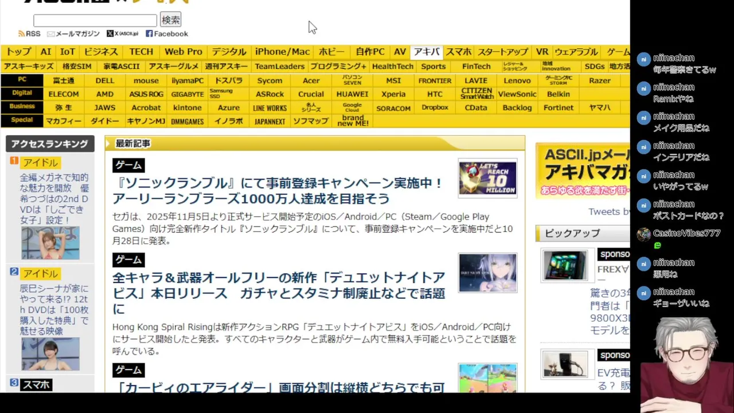Open the トップ navigation tab

[19, 52]
